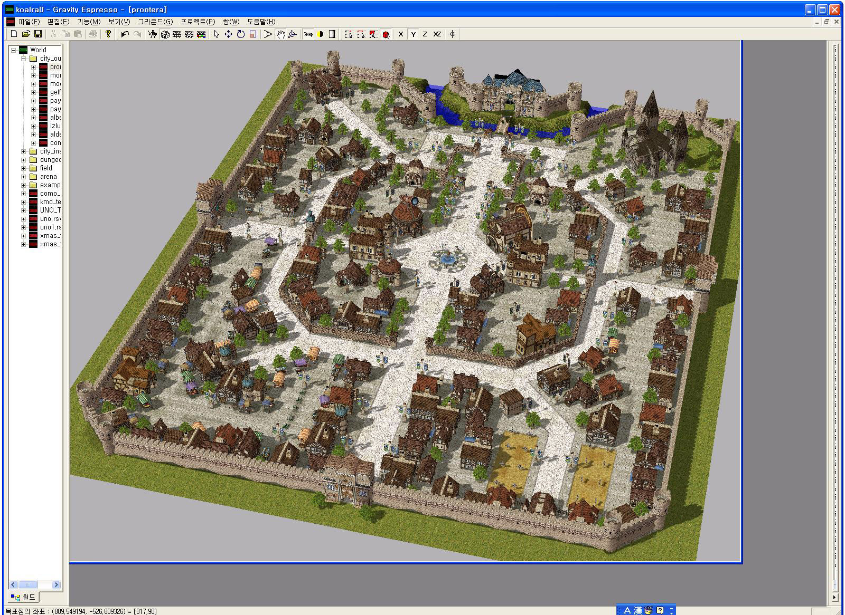Switch to the 월드 tab
Screen dimensions: 845x615
[x=24, y=597]
